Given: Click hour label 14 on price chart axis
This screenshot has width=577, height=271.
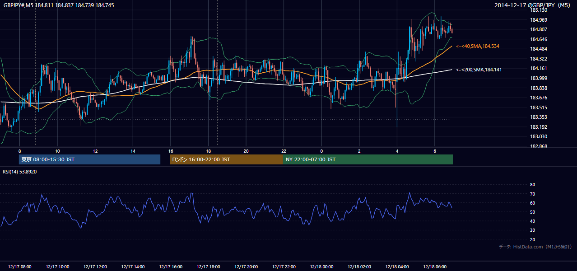Looking at the screenshot, I should [x=133, y=151].
